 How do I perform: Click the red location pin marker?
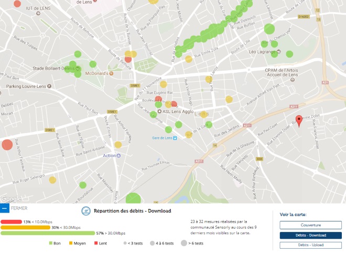click(x=299, y=120)
